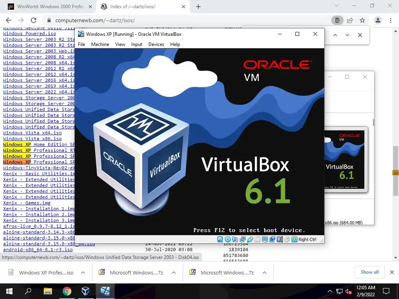
Task: Jump to next find result with down chevron
Action: (348, 35)
